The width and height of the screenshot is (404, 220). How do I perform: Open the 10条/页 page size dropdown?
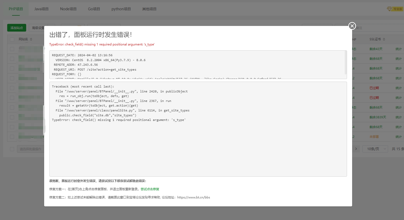pyautogui.click(x=375, y=149)
